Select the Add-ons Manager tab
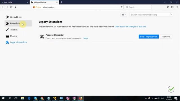The height and width of the screenshot is (101, 180). (x=44, y=2)
